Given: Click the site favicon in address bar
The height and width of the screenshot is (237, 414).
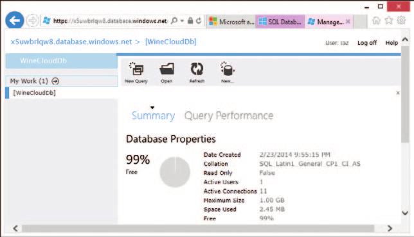Looking at the screenshot, I should [x=47, y=20].
